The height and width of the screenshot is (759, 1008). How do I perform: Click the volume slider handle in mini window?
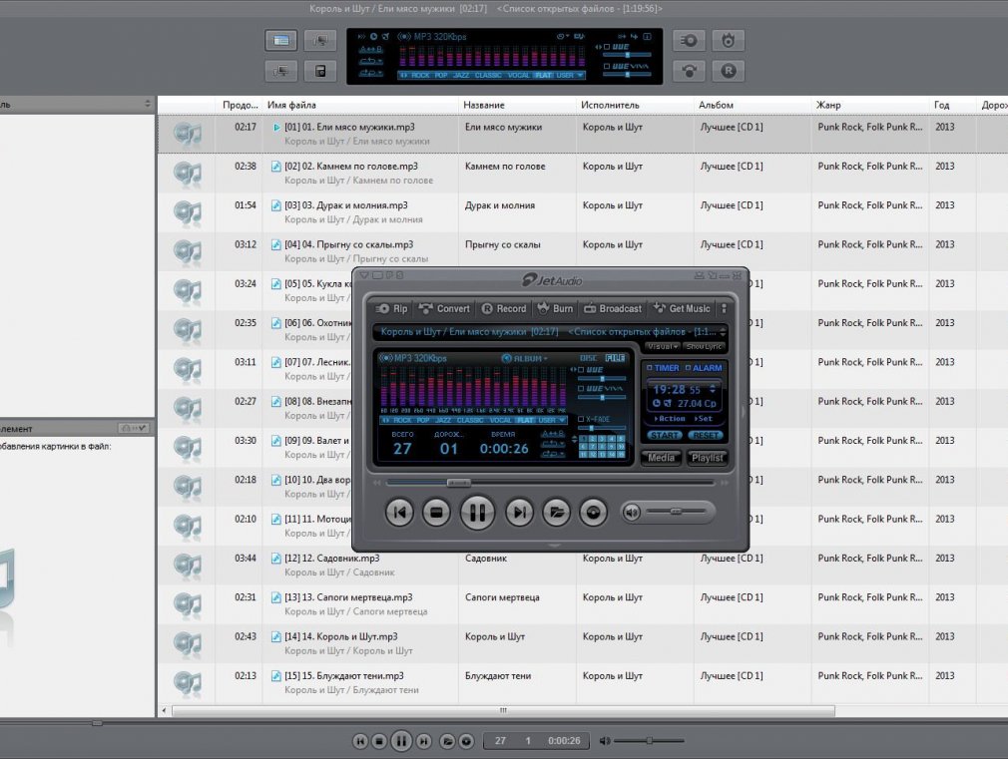pyautogui.click(x=676, y=512)
